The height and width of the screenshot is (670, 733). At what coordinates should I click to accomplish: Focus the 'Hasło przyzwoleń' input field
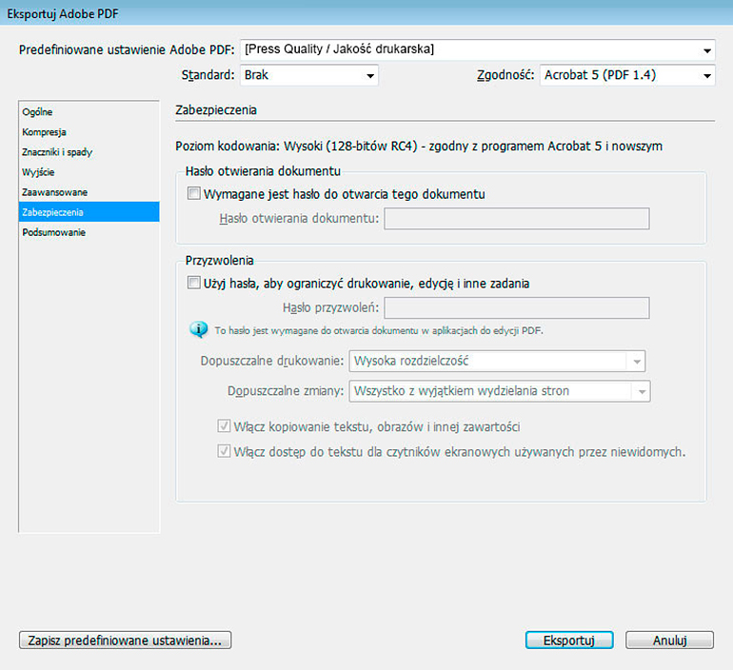(x=517, y=308)
